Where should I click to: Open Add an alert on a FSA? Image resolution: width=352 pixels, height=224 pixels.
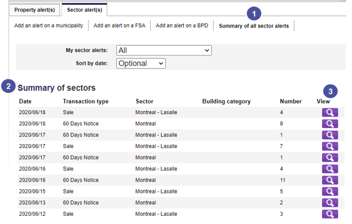pos(120,26)
